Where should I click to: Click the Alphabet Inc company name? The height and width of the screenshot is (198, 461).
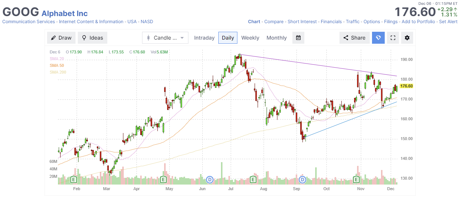pos(65,14)
